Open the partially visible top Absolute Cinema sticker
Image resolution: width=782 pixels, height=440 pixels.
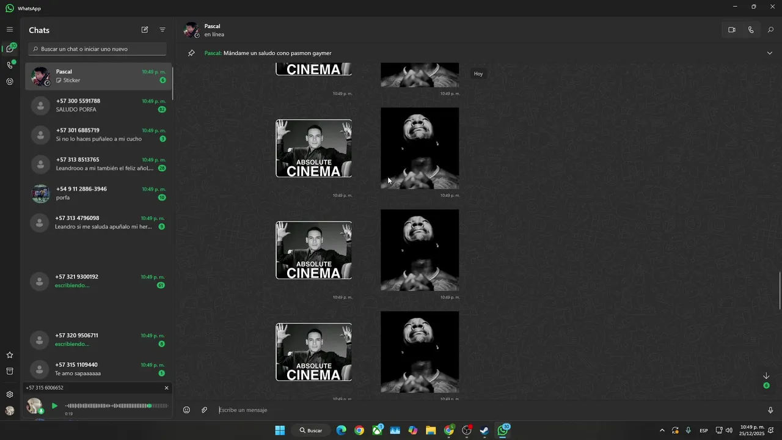point(313,69)
